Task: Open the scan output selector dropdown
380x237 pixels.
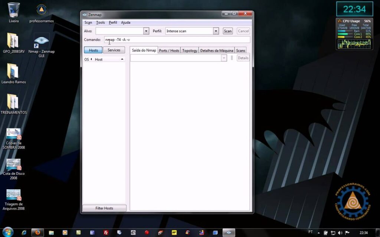Action: pos(224,58)
